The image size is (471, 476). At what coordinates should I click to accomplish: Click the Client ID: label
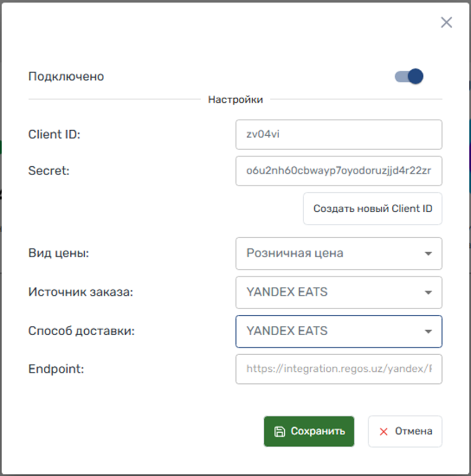coord(54,134)
